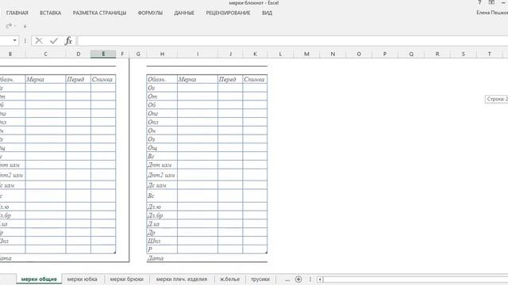Click the right table's Р cell
Image resolution: width=508 pixels, height=285 pixels.
(162, 249)
